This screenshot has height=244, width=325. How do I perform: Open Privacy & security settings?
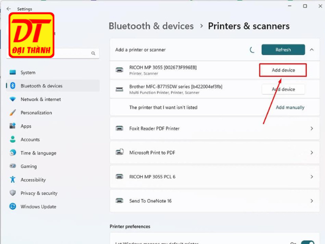pos(53,193)
